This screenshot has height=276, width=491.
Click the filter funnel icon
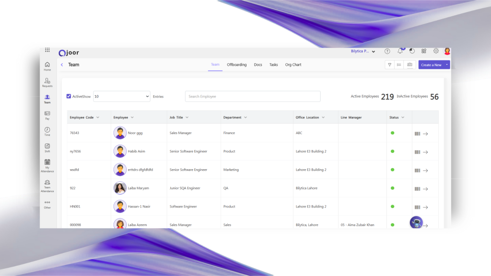coord(390,65)
